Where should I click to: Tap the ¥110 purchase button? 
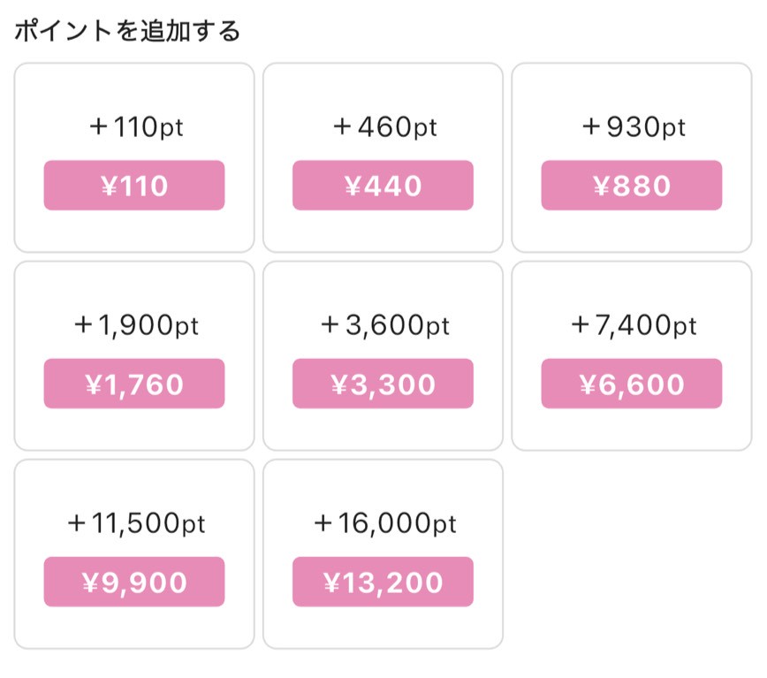click(134, 186)
